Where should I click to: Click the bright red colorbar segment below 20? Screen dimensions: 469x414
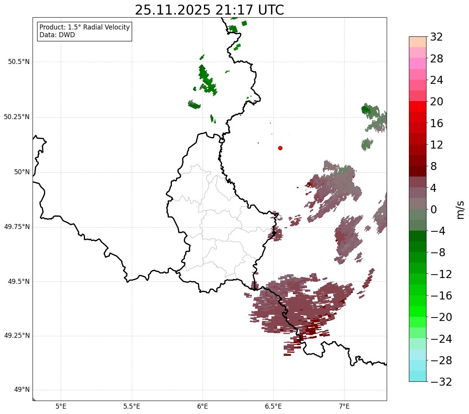[418, 106]
